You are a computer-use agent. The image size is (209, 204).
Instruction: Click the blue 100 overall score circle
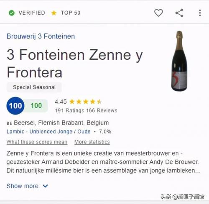[15, 106]
